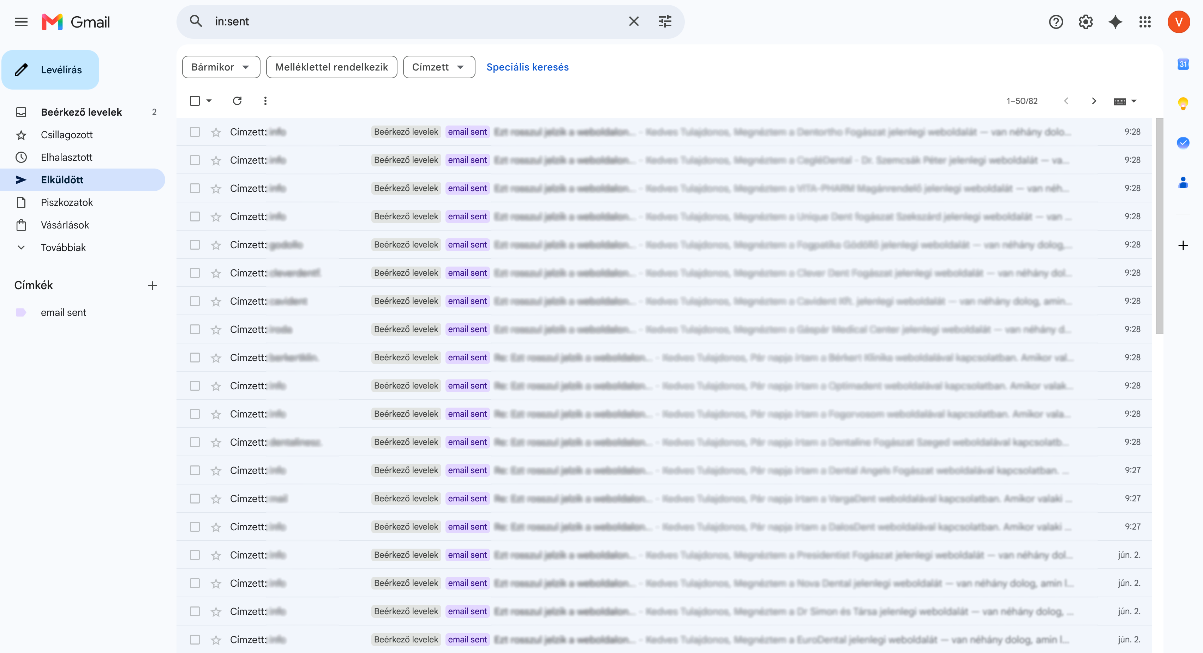The image size is (1203, 653).
Task: Click the email sent label color chip
Action: pos(20,312)
